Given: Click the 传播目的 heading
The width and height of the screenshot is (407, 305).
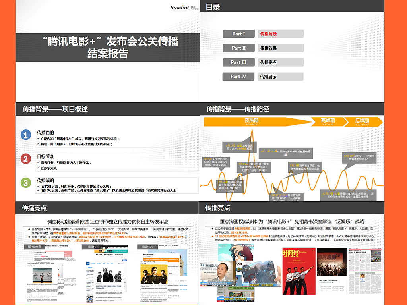Looking at the screenshot, I should [x=45, y=133].
